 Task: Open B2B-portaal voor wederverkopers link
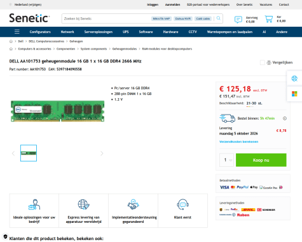pos(208,4)
